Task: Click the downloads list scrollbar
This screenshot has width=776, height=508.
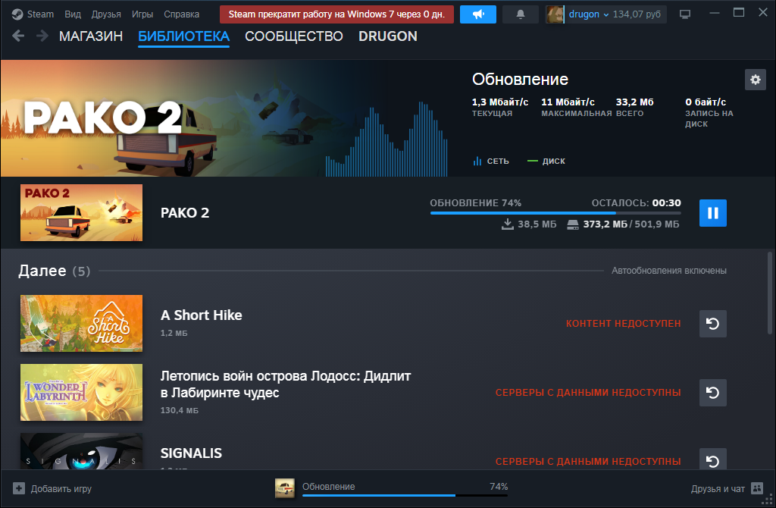Action: point(770,293)
